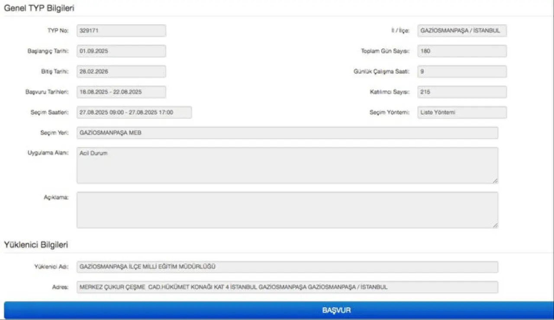
Task: Click the Toplam Gün Sayısı field
Action: [462, 51]
